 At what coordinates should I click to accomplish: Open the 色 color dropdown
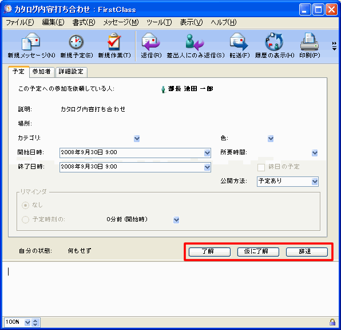271,139
